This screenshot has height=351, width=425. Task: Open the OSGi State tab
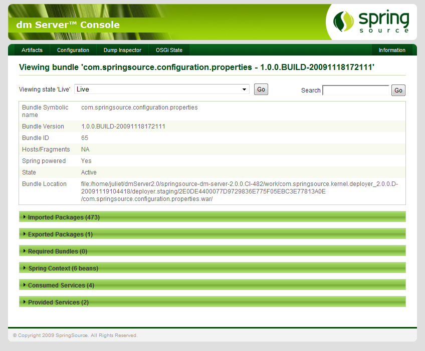coord(169,50)
